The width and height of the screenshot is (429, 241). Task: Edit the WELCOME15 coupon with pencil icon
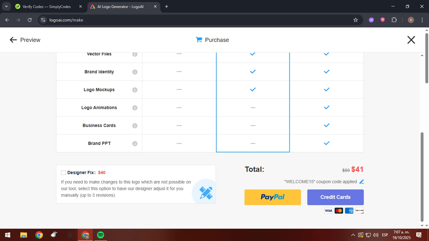362,182
